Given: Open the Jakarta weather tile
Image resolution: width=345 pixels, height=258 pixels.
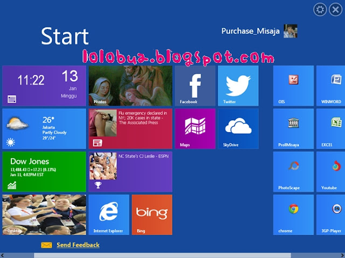Looking at the screenshot, I should (x=44, y=129).
